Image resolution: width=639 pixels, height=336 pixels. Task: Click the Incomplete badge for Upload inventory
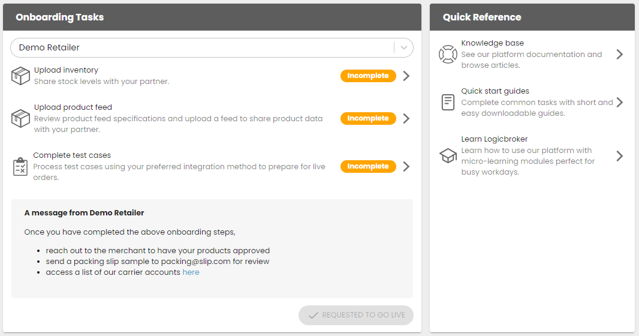[x=368, y=76]
